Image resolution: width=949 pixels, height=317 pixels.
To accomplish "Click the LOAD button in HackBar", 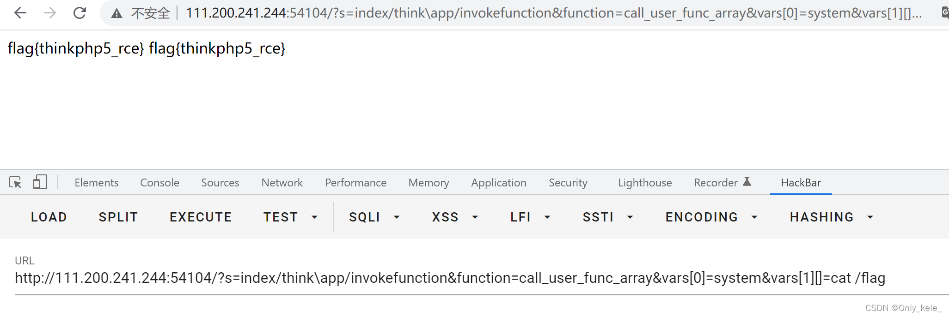I will (x=49, y=217).
